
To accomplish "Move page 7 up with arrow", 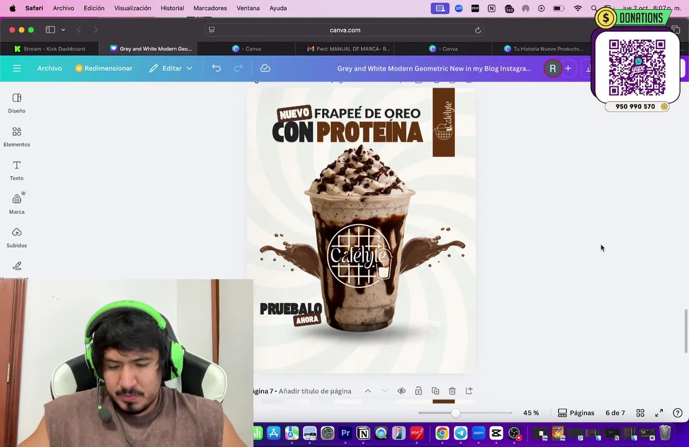I will [x=368, y=391].
